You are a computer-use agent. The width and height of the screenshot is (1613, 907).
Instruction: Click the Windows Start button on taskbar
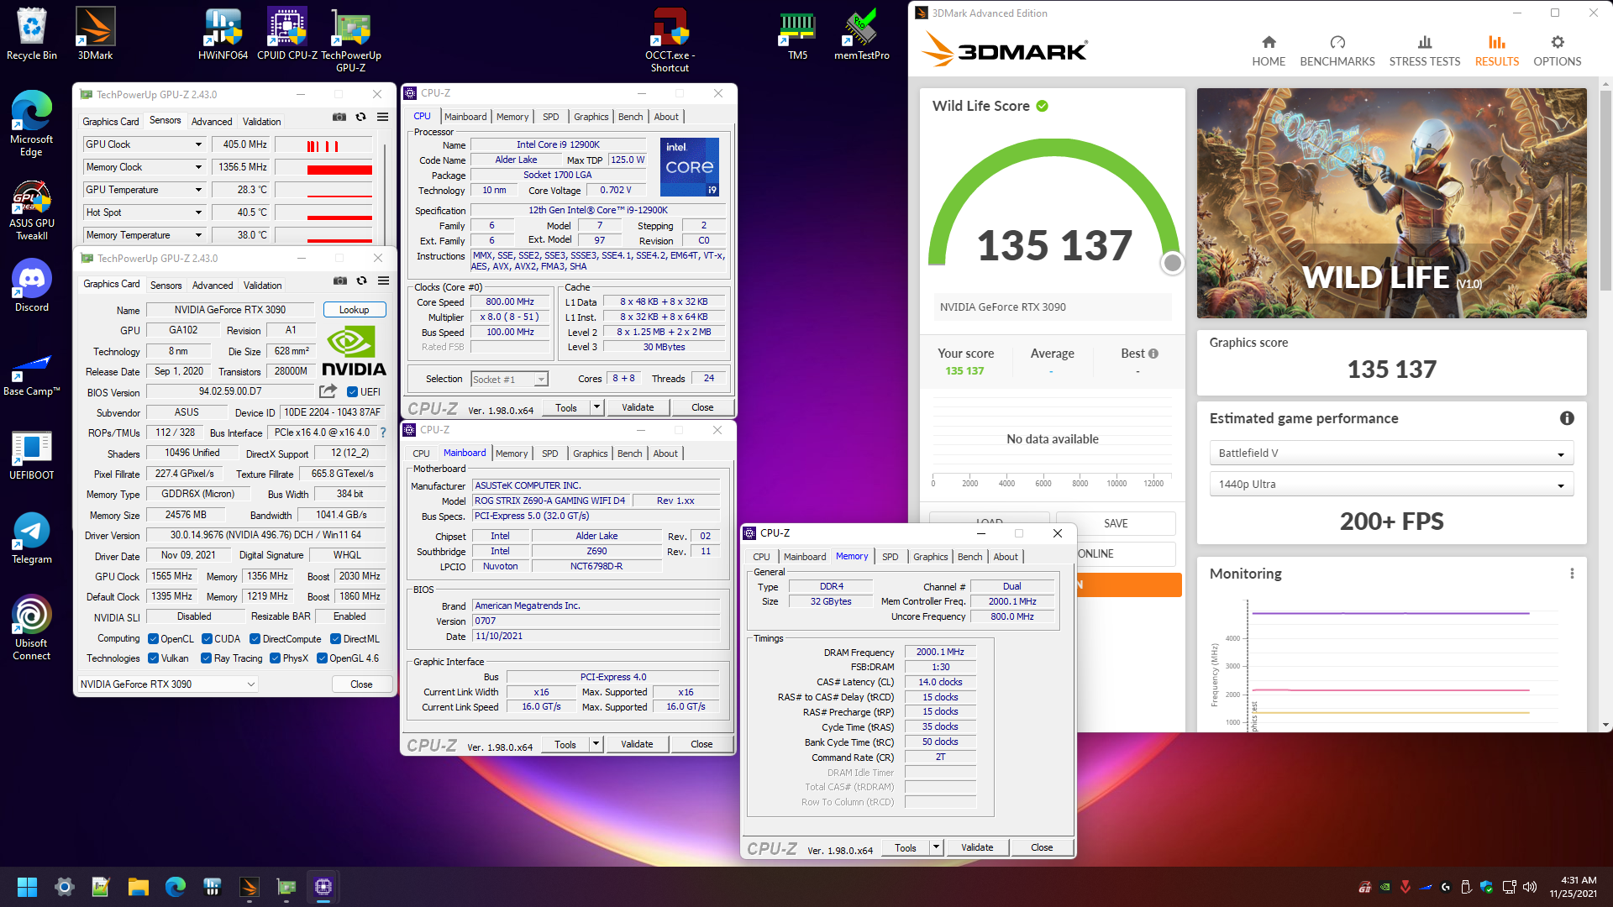point(27,887)
